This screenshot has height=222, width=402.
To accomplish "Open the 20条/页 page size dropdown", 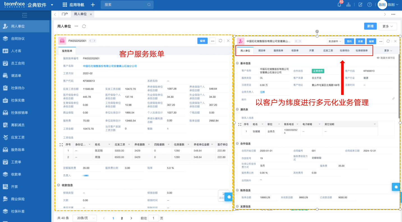I will pos(84,218).
